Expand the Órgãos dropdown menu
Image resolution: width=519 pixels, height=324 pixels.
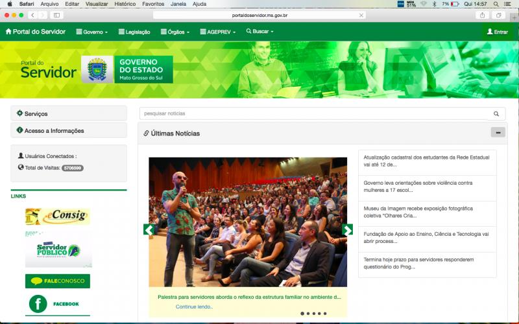175,32
